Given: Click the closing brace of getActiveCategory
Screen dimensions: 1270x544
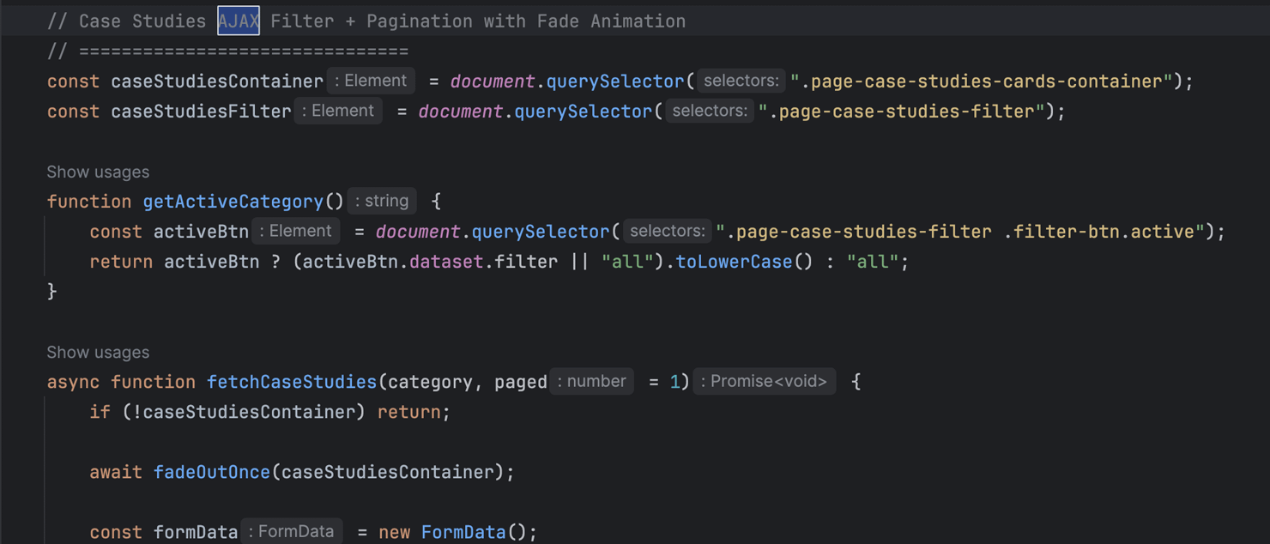Looking at the screenshot, I should pos(52,292).
